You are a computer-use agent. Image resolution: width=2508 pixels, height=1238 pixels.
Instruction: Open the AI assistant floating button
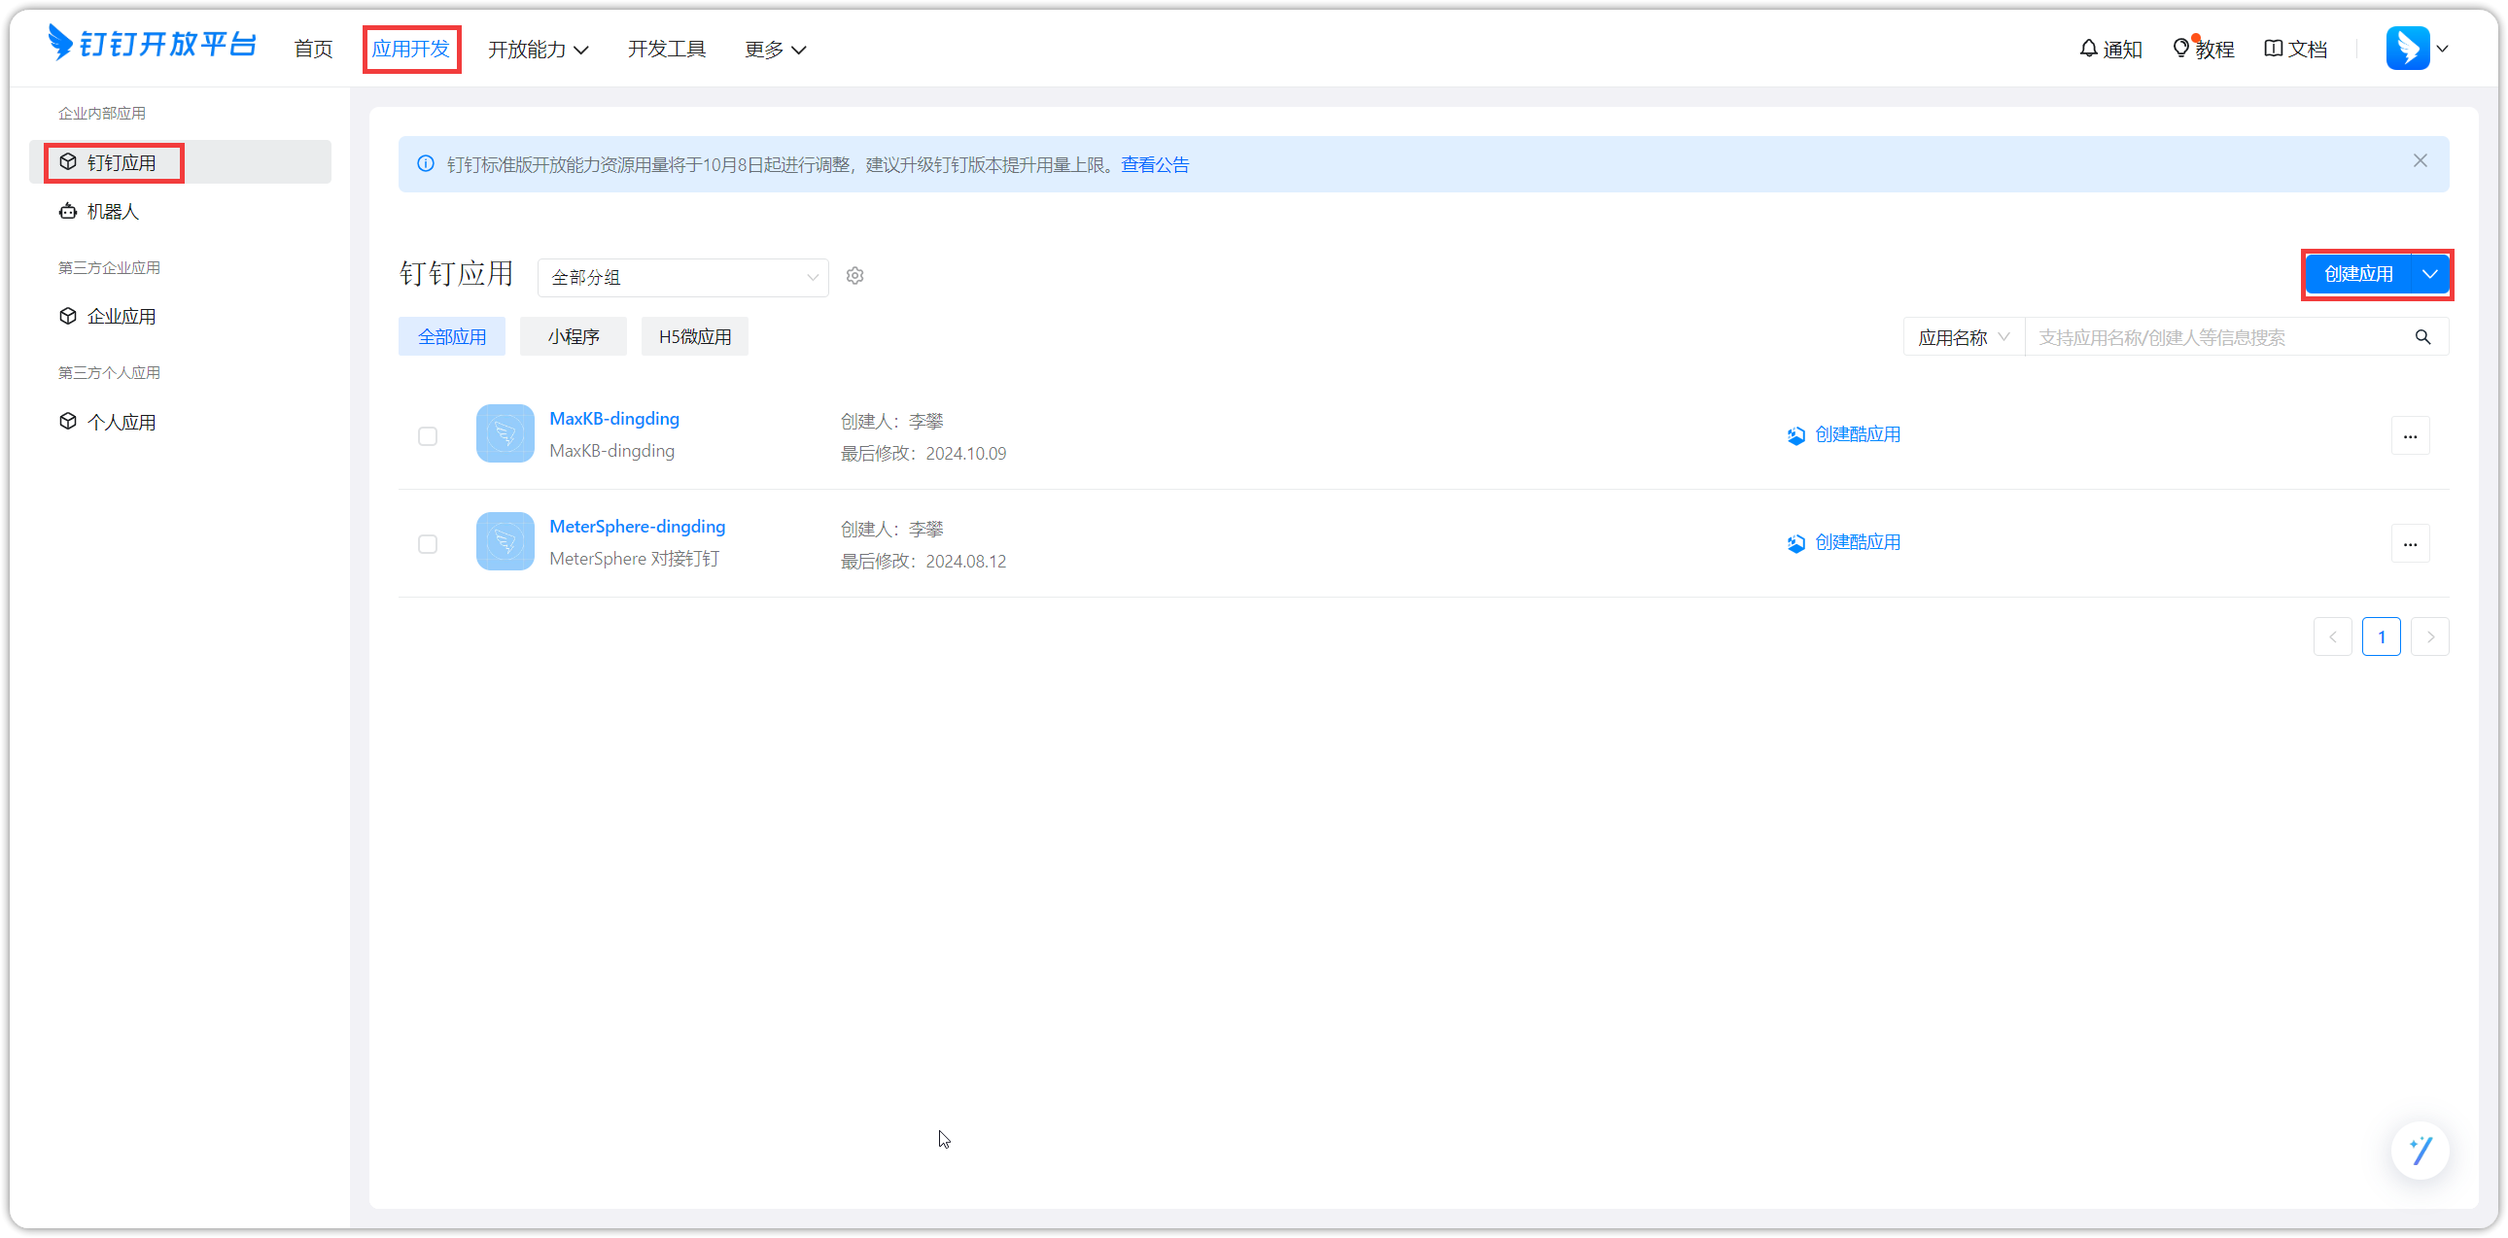coord(2421,1151)
